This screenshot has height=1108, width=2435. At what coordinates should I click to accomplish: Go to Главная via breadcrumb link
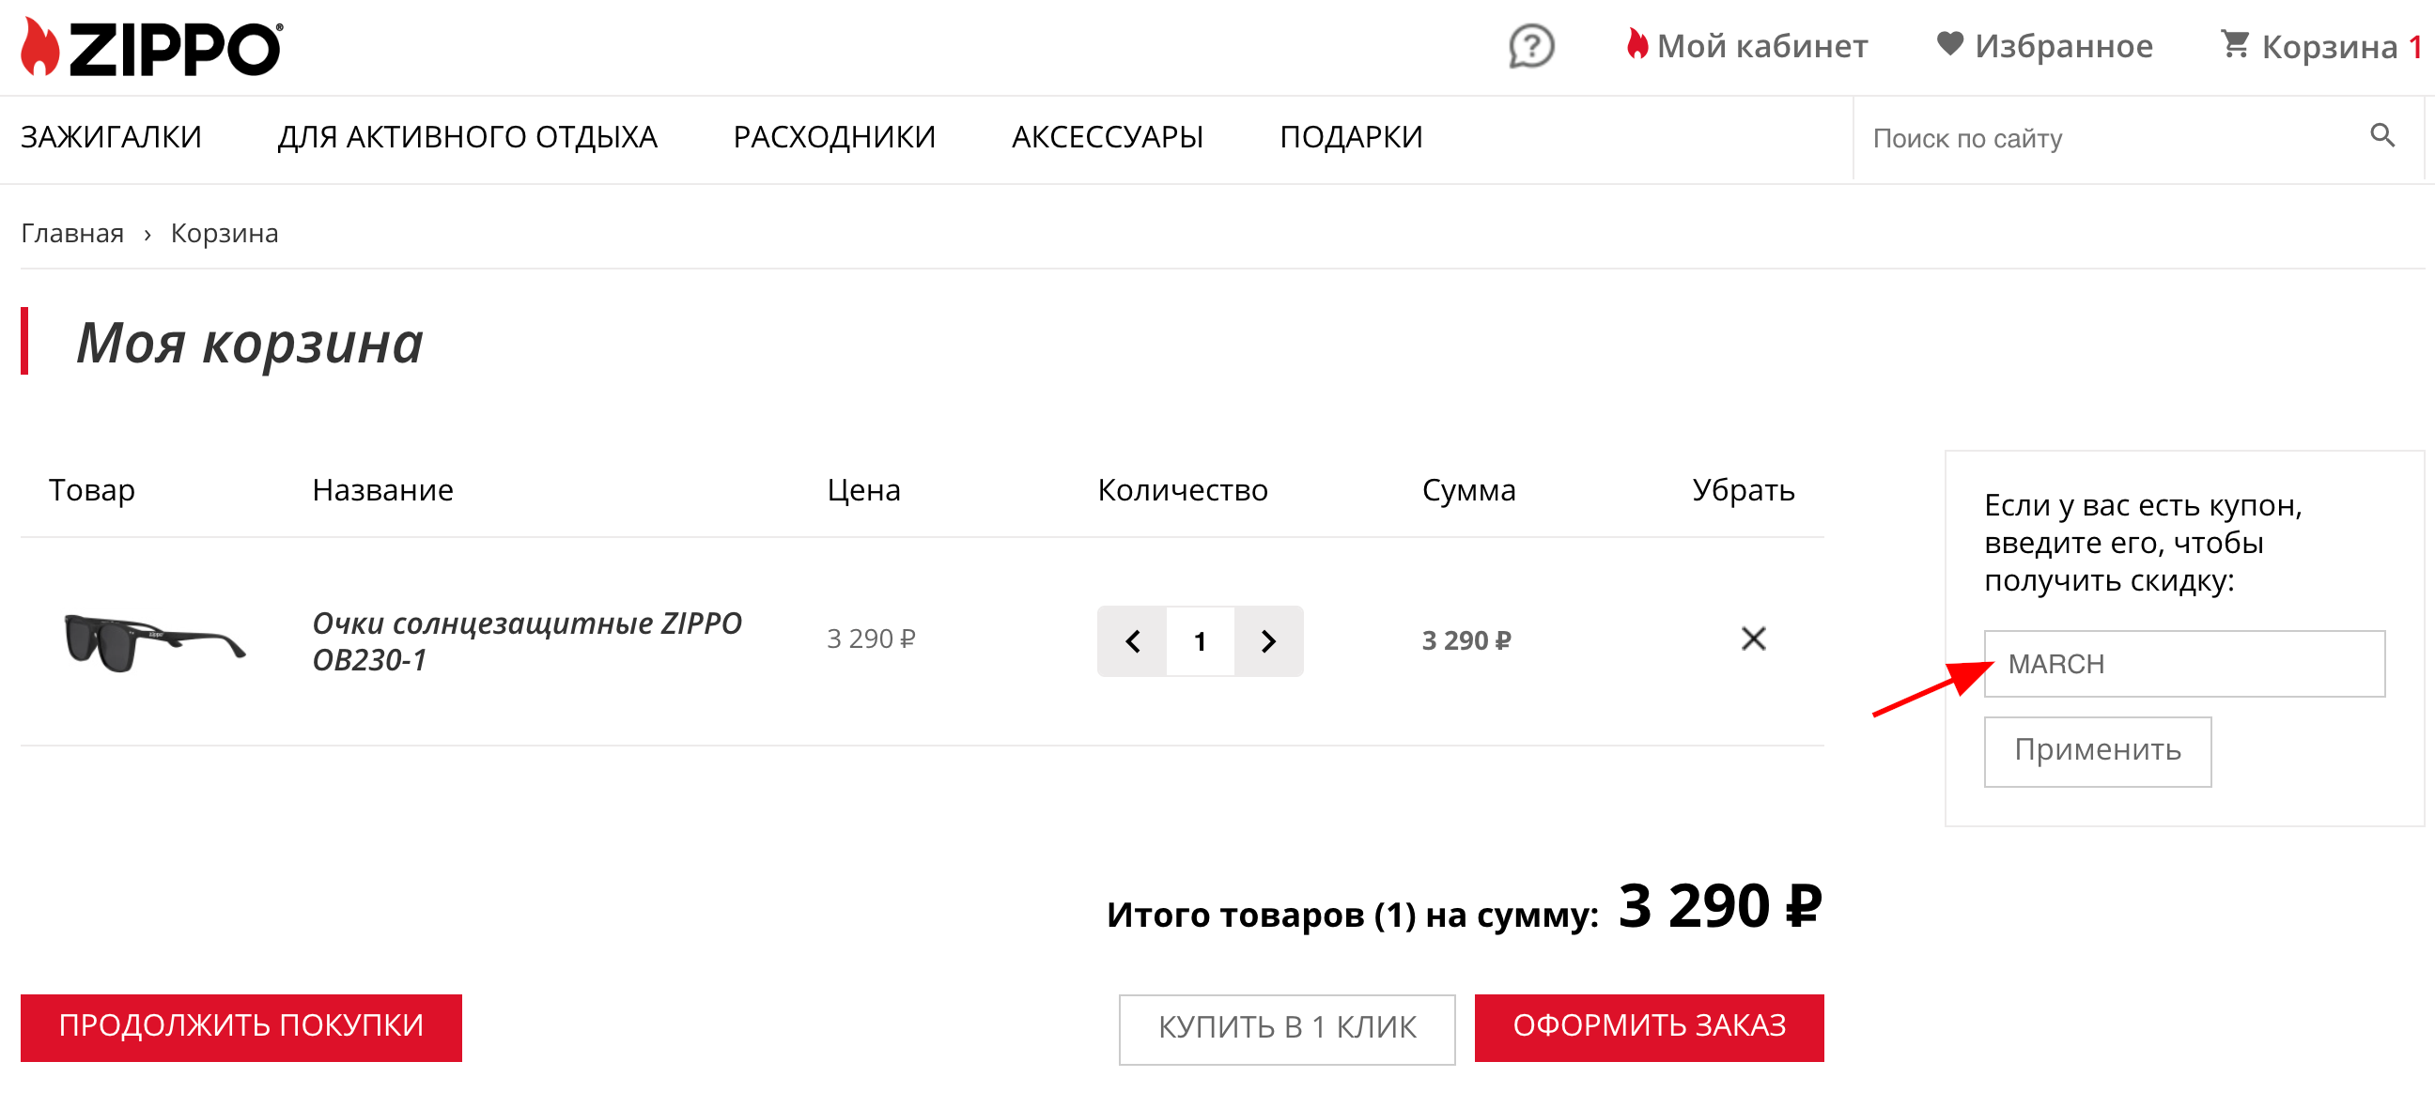(70, 232)
